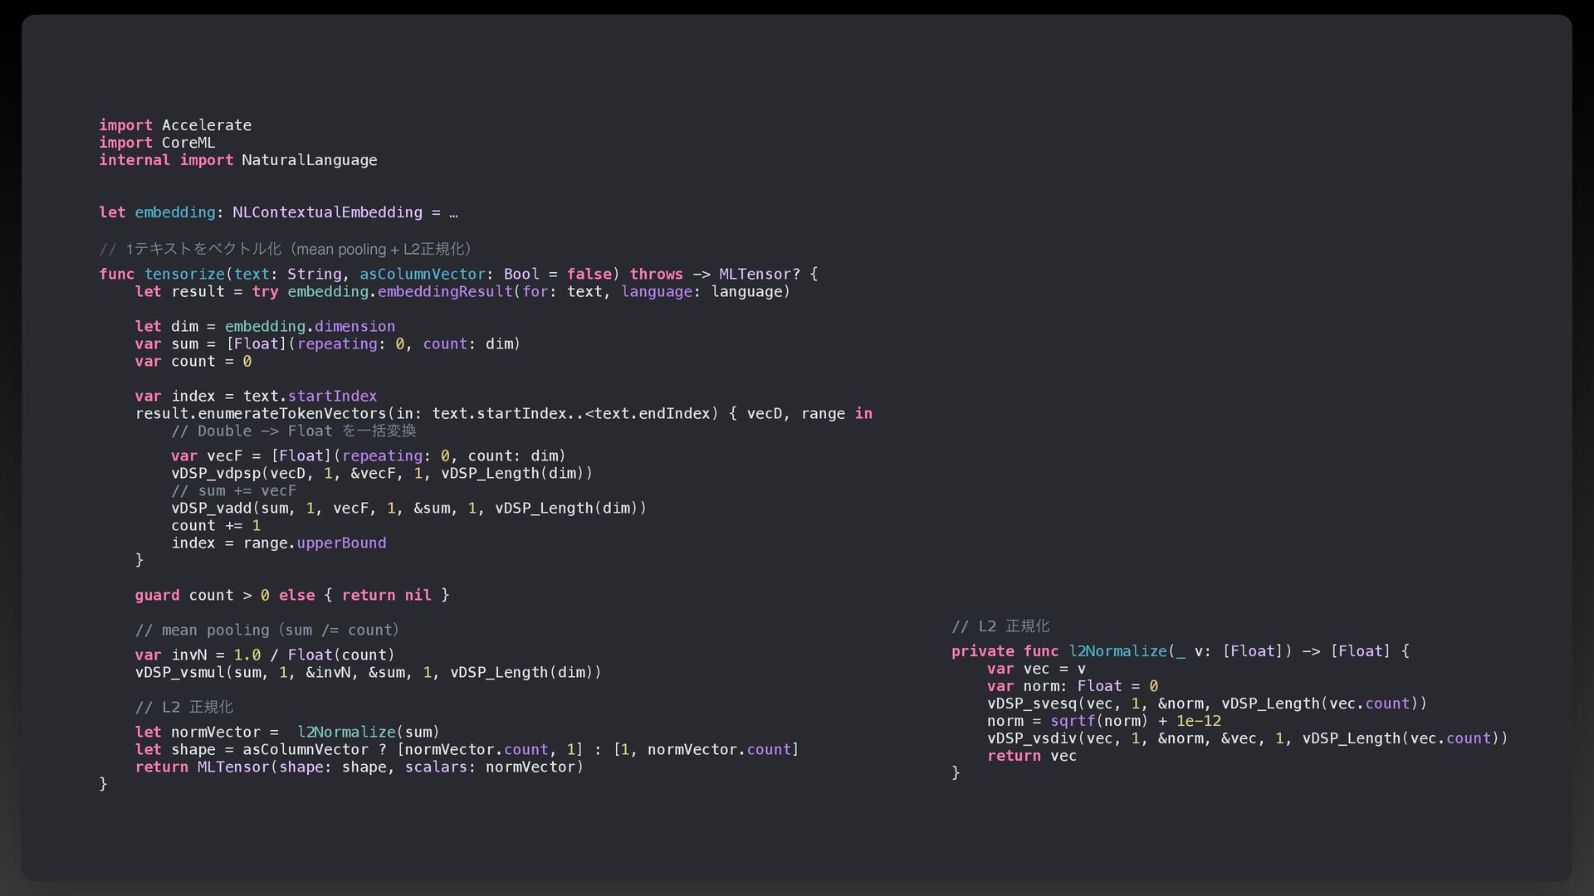Viewport: 1594px width, 896px height.
Task: Click the 'sqrtf' function call
Action: [x=1073, y=721]
